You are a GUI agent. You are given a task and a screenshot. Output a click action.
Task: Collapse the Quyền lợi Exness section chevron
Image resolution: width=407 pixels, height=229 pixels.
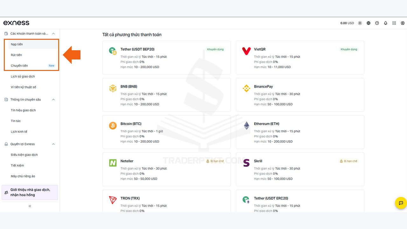point(53,144)
